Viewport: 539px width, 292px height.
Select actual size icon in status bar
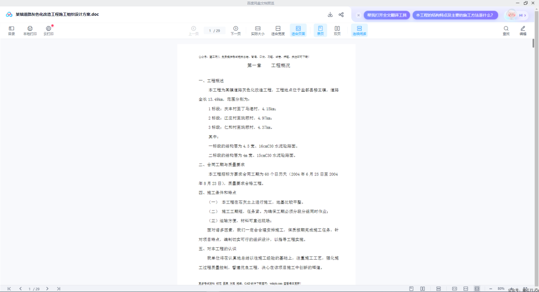coord(454,289)
